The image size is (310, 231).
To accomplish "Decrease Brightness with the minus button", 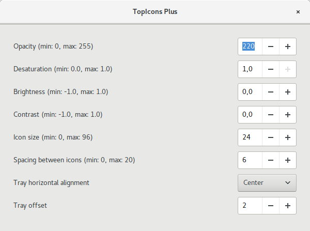I will 271,92.
